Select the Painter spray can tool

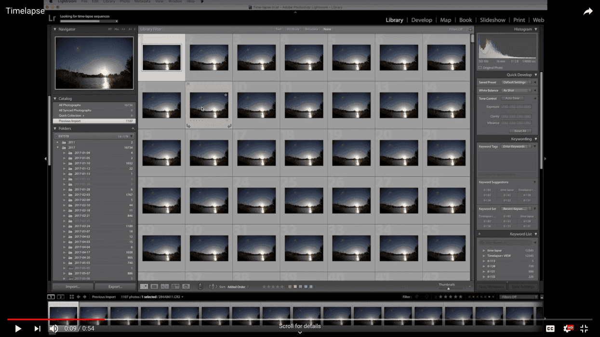tap(200, 287)
